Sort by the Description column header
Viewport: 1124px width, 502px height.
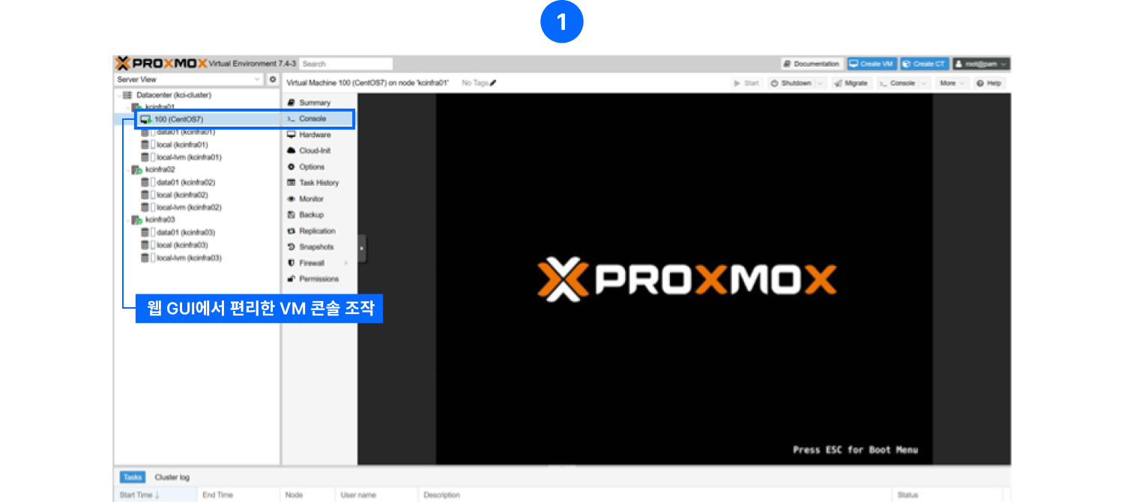click(655, 495)
